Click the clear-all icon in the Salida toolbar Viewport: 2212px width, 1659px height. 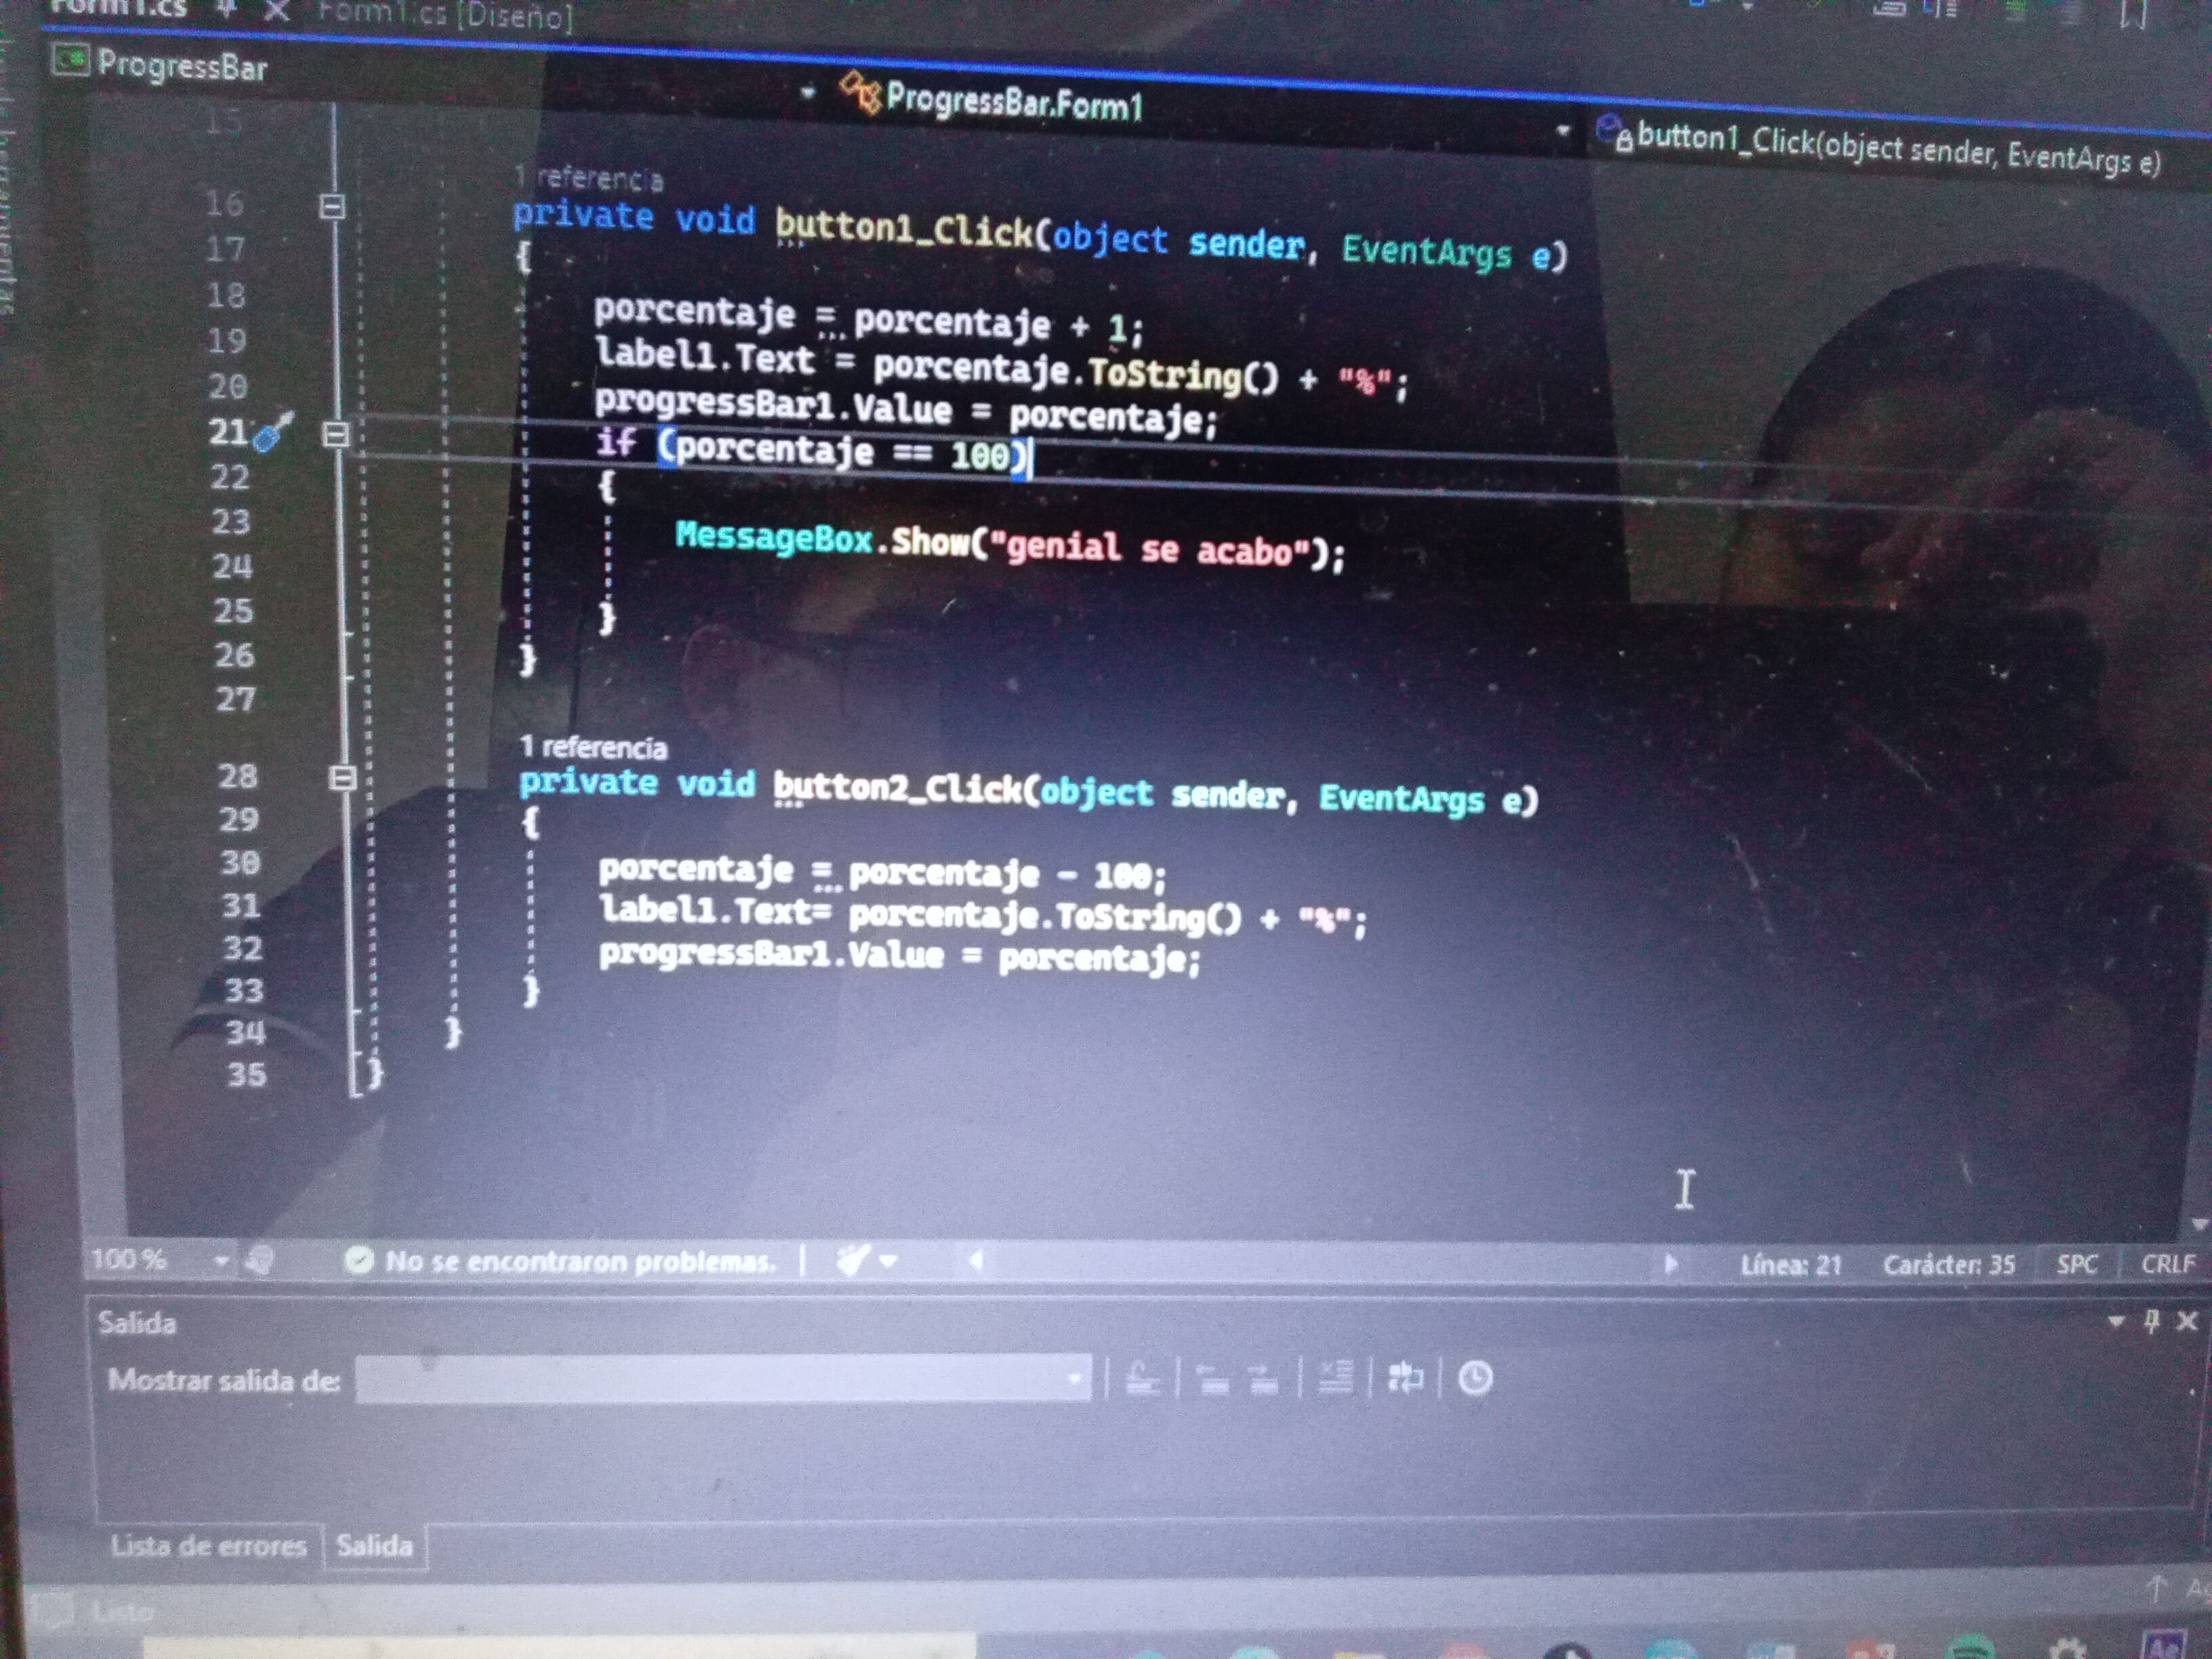point(1335,1379)
